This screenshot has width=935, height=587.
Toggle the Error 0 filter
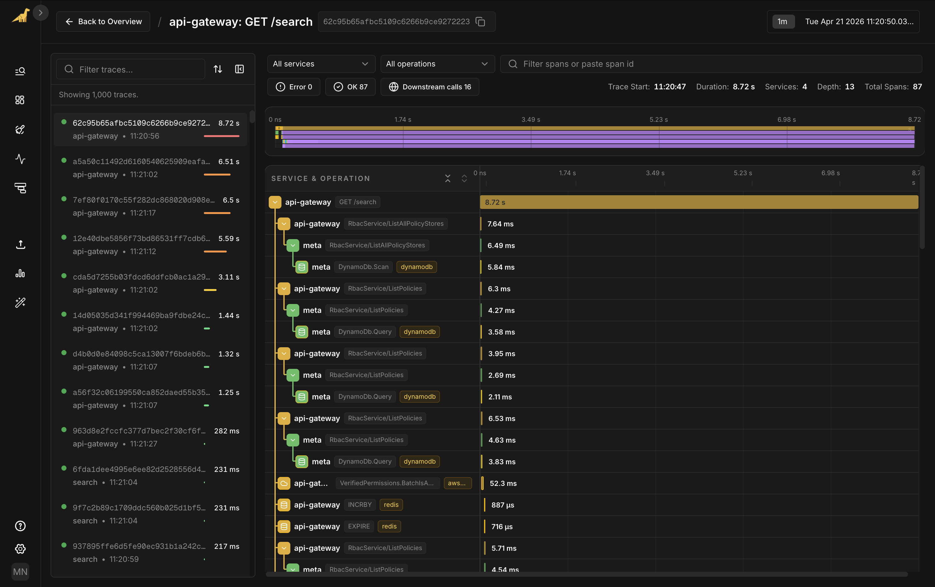[294, 87]
